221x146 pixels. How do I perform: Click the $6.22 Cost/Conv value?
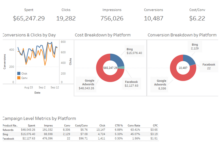197,19
